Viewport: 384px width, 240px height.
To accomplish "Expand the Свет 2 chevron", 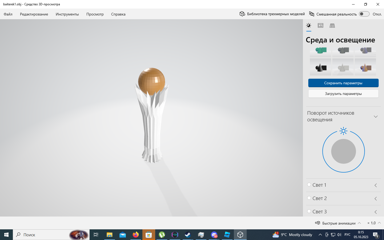I will (376, 198).
